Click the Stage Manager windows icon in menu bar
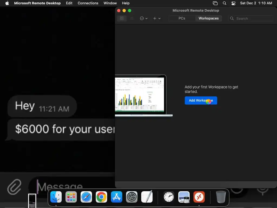 [x=215, y=3]
